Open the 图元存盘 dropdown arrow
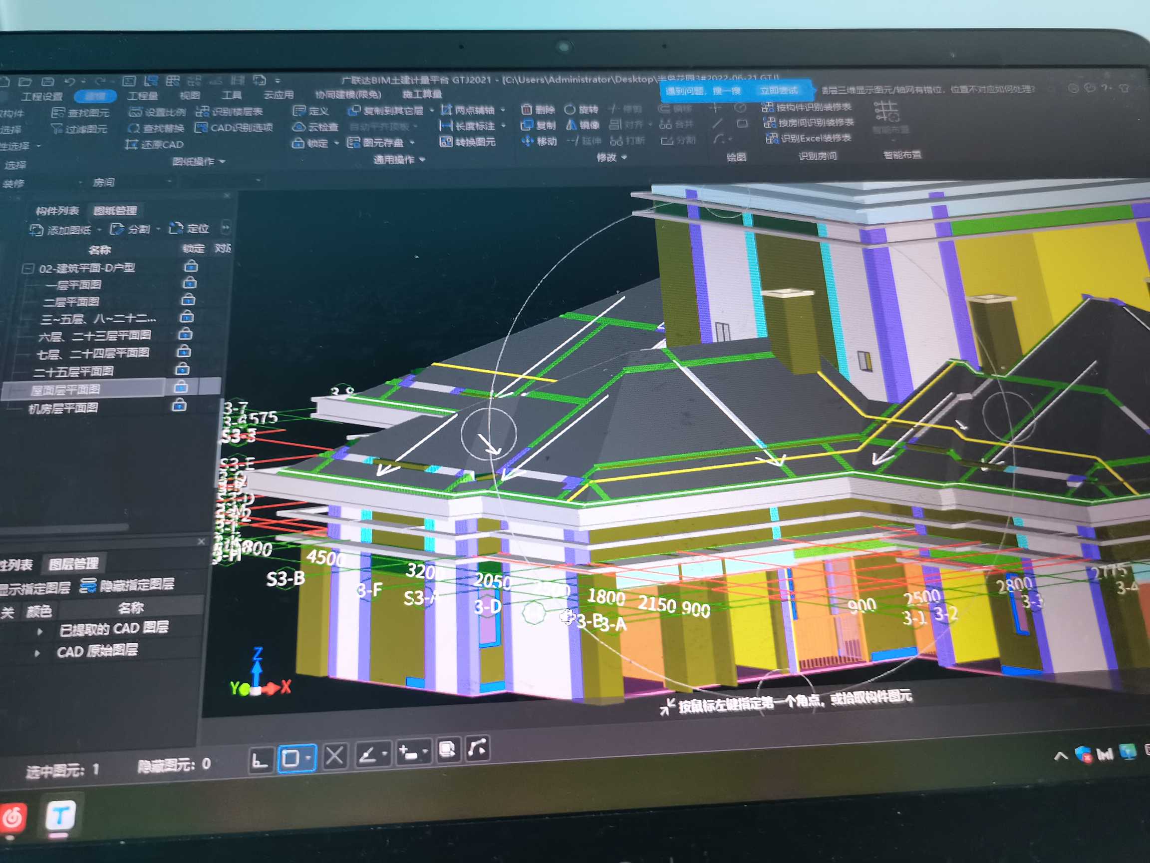The image size is (1150, 863). click(x=412, y=142)
